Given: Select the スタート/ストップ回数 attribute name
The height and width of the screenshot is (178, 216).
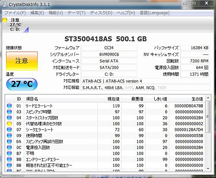Looking at the screenshot, I should pyautogui.click(x=42, y=118).
